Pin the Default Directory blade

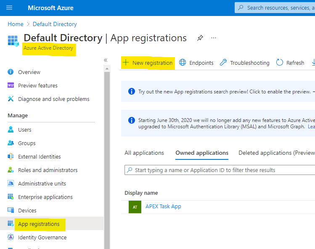(x=200, y=38)
